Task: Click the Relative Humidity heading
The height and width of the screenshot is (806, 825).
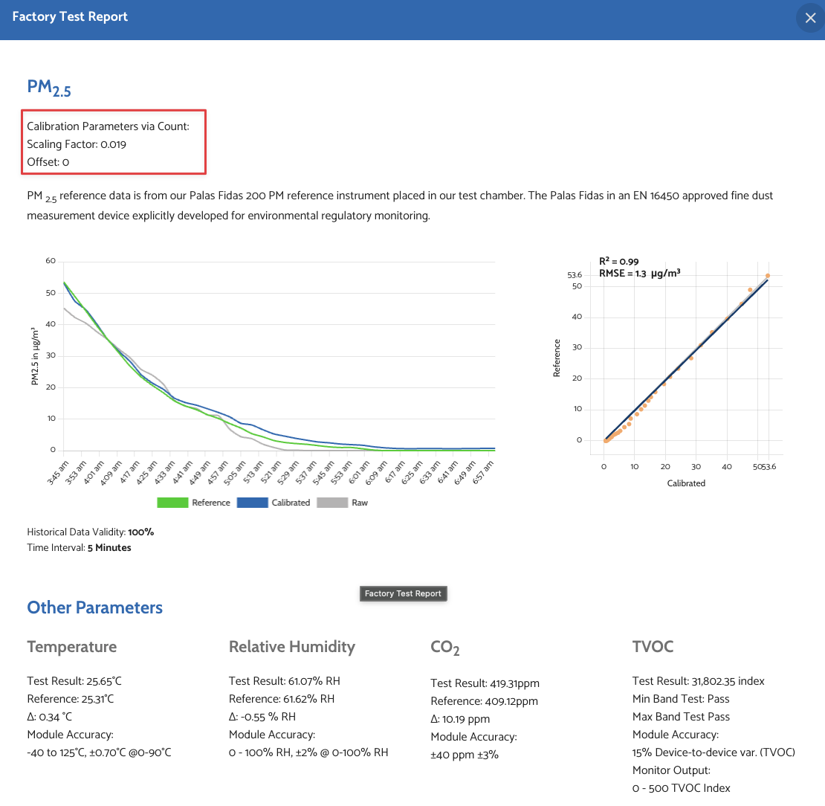Action: click(291, 647)
